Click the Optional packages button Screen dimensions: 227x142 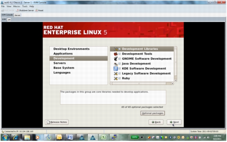(152, 113)
